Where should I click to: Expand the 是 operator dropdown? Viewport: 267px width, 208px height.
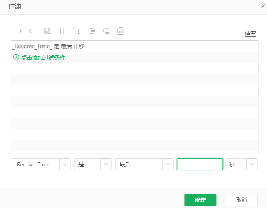point(106,164)
